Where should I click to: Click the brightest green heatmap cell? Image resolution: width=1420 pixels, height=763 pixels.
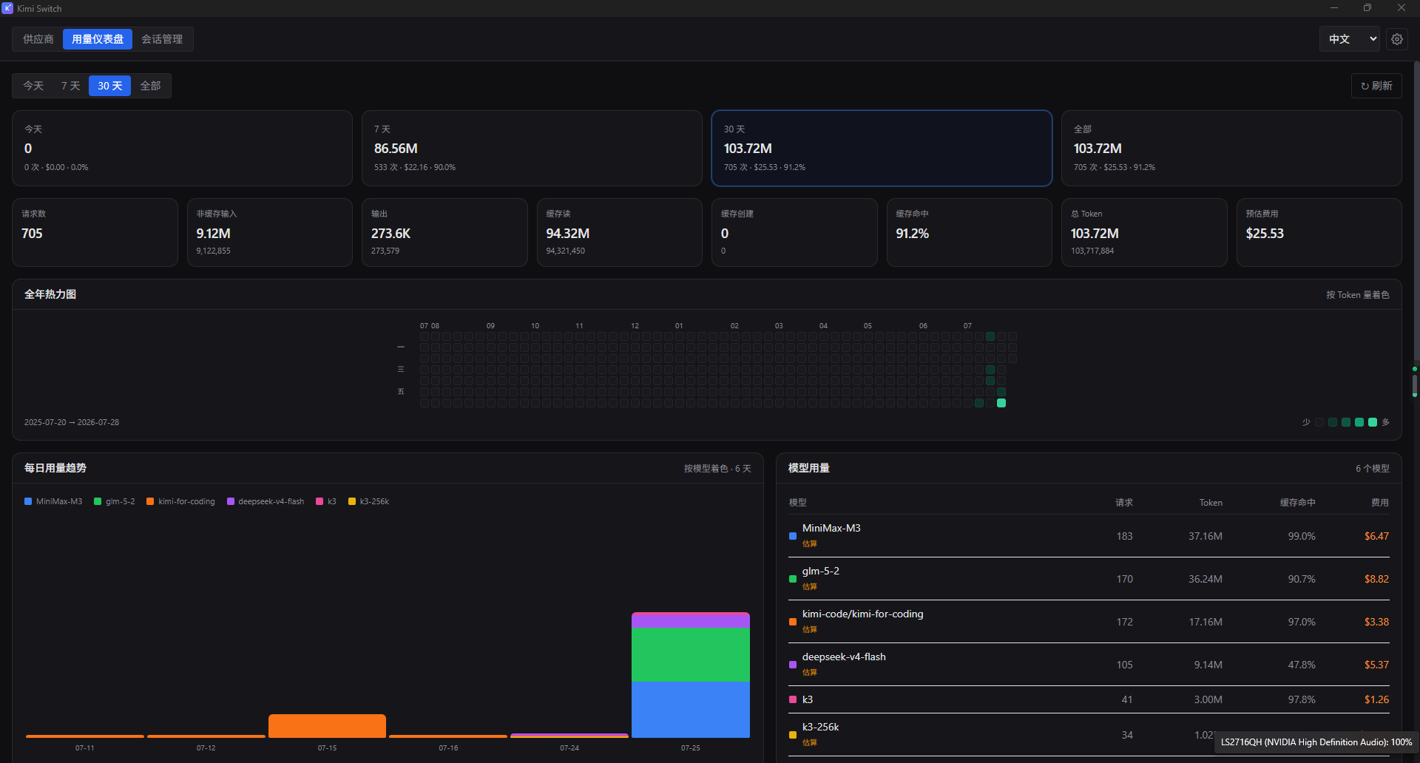[1001, 403]
